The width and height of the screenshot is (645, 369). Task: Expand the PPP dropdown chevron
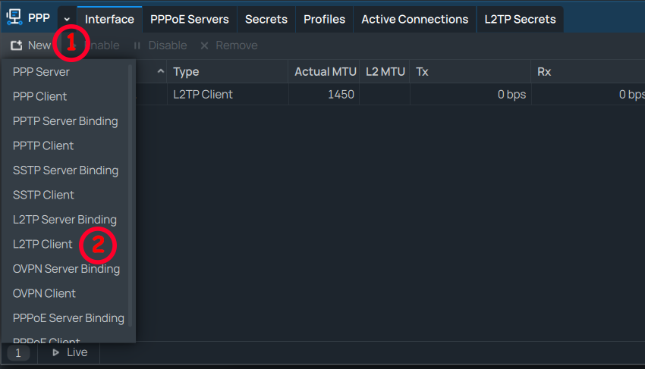[x=67, y=19]
